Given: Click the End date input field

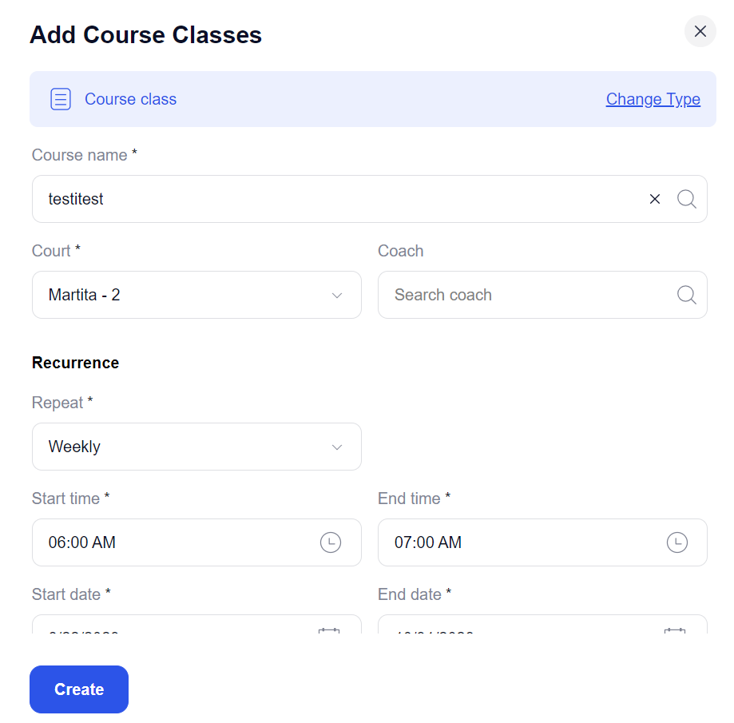Looking at the screenshot, I should point(503,632).
